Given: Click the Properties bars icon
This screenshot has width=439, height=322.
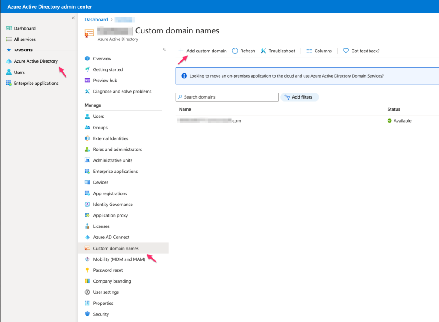Looking at the screenshot, I should point(87,303).
